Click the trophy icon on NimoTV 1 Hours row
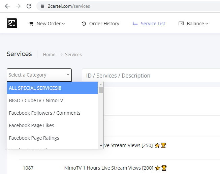This screenshot has width=220, height=174. 164,168
